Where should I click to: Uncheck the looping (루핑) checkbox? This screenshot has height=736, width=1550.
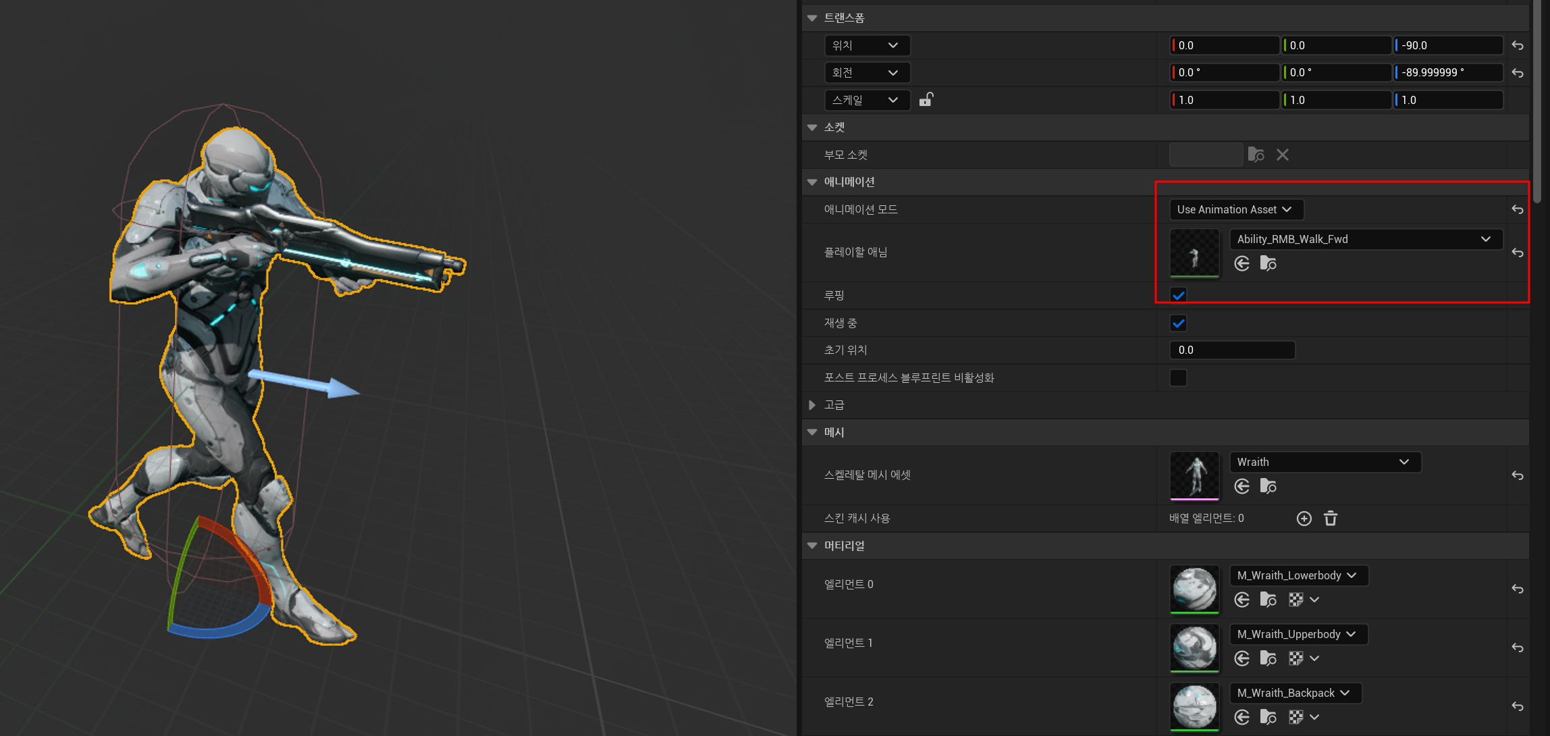click(1178, 295)
